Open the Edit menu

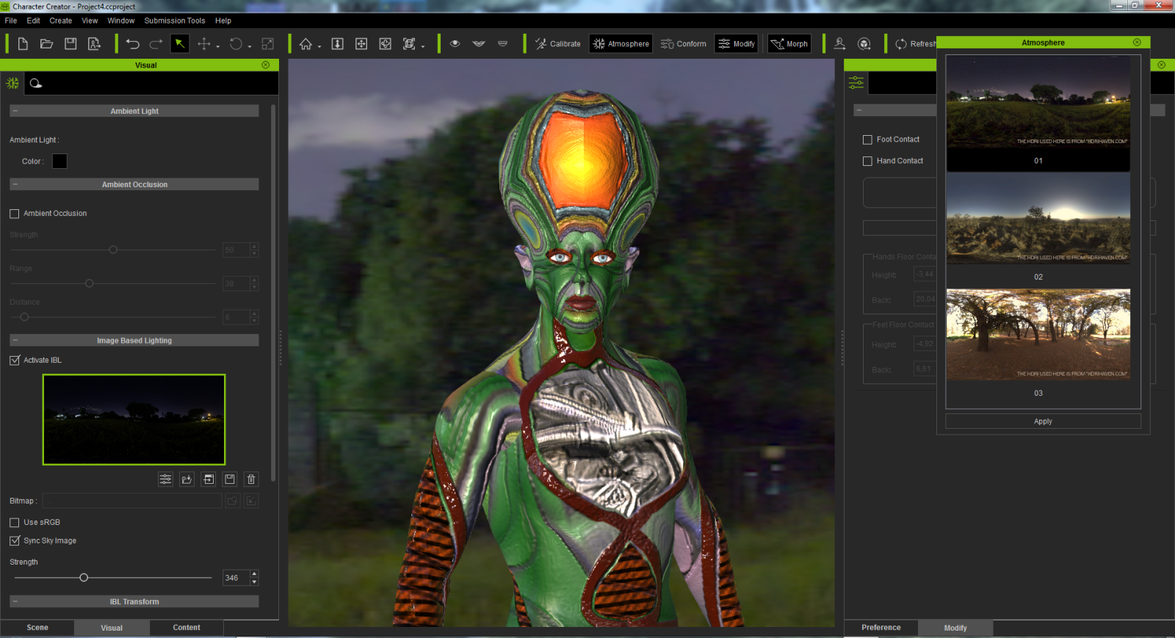[x=34, y=21]
